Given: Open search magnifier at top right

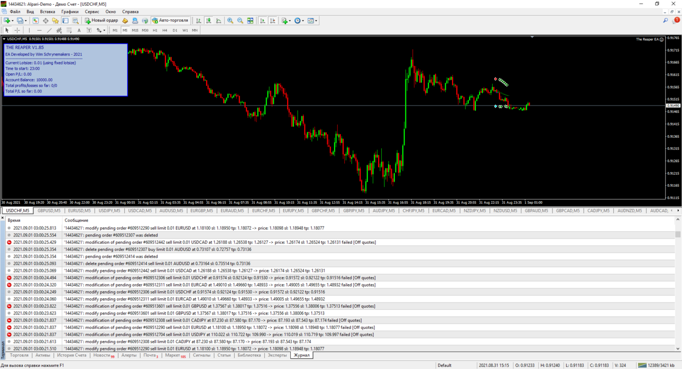Looking at the screenshot, I should [665, 21].
